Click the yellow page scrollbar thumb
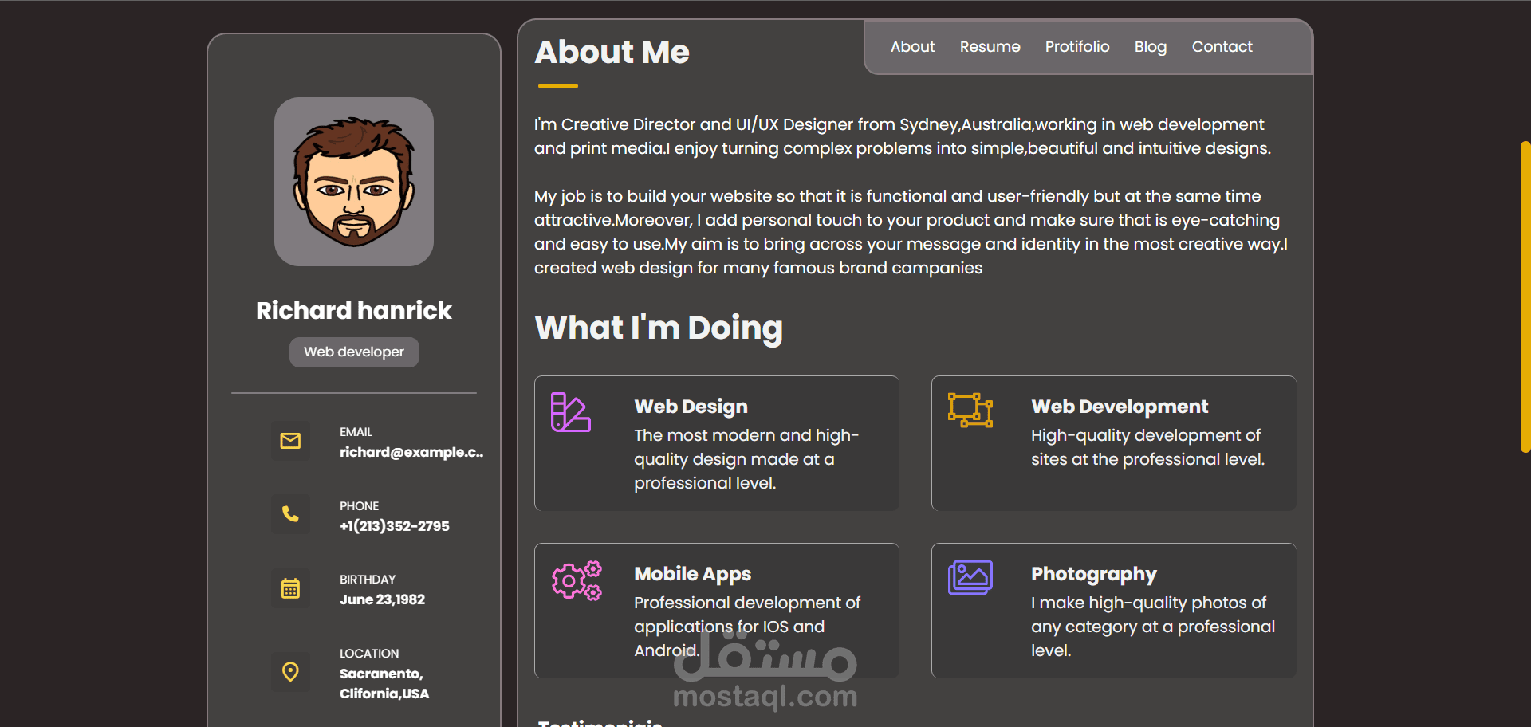 click(x=1525, y=297)
